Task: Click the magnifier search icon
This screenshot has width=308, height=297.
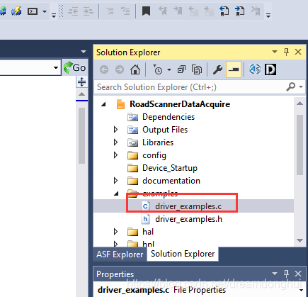Action: click(x=291, y=86)
